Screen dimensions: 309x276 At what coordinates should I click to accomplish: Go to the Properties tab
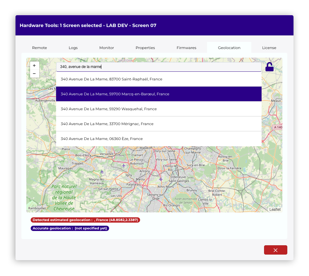(x=145, y=48)
